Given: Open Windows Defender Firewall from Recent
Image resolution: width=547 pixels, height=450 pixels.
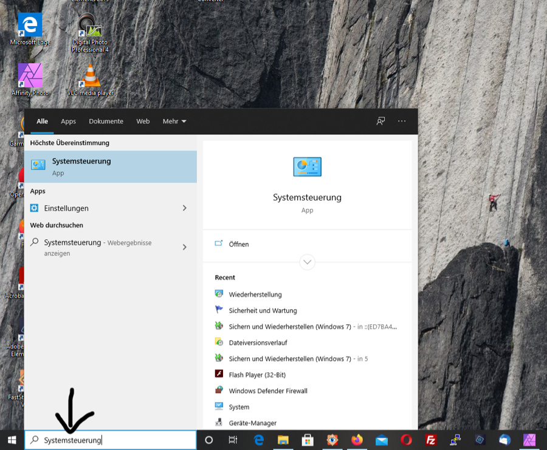Looking at the screenshot, I should (x=268, y=391).
